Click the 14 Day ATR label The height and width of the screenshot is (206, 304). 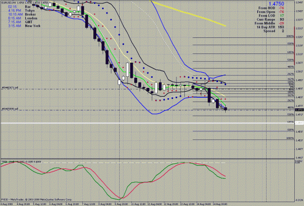pyautogui.click(x=266, y=27)
